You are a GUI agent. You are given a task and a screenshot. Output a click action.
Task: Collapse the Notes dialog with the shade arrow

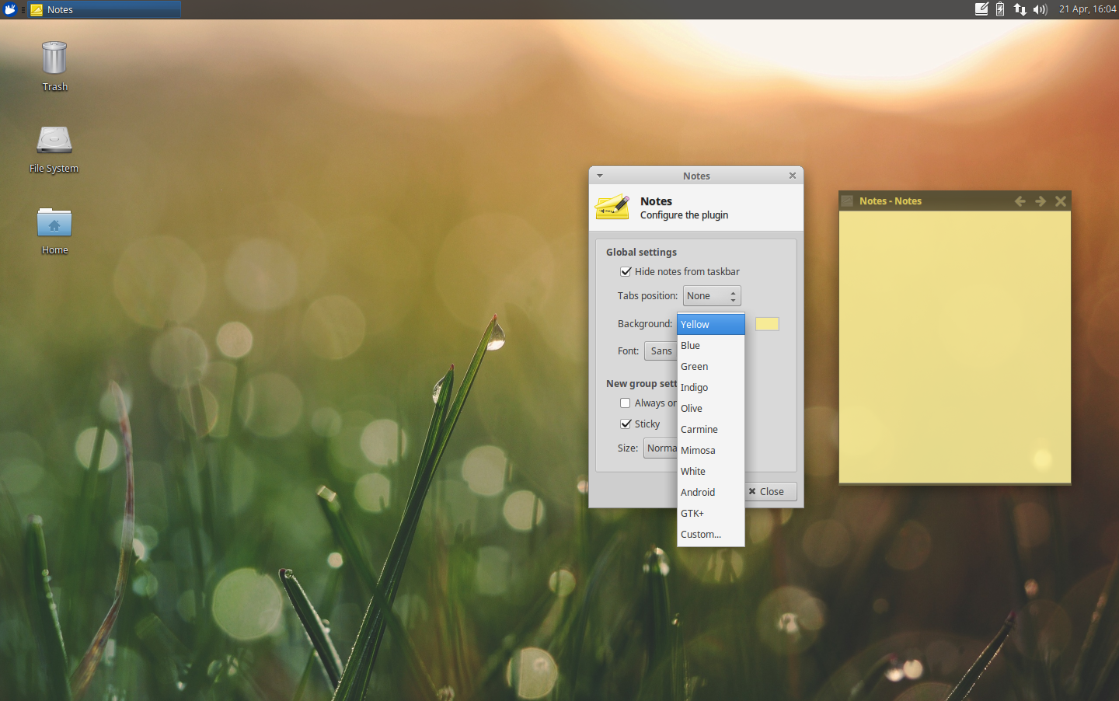coord(599,176)
